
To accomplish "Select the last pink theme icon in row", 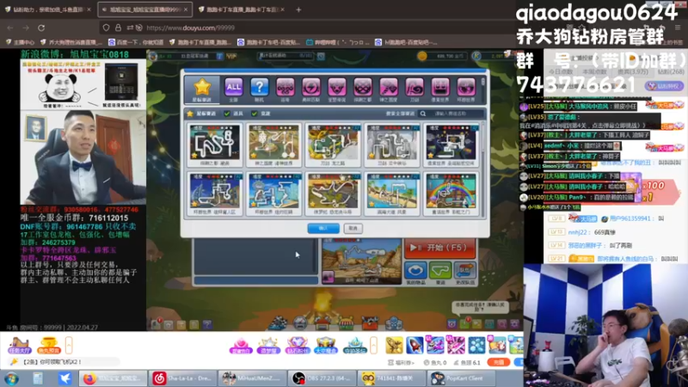I will click(x=466, y=88).
